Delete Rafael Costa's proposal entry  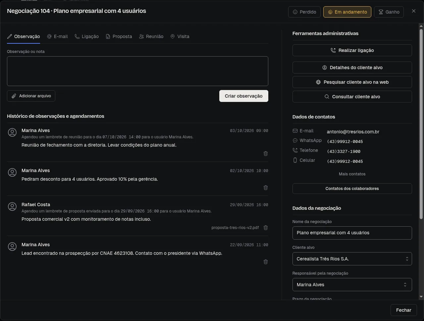(x=266, y=228)
